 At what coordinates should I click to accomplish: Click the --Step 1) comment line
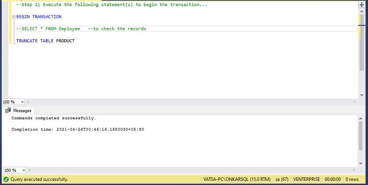click(x=112, y=5)
